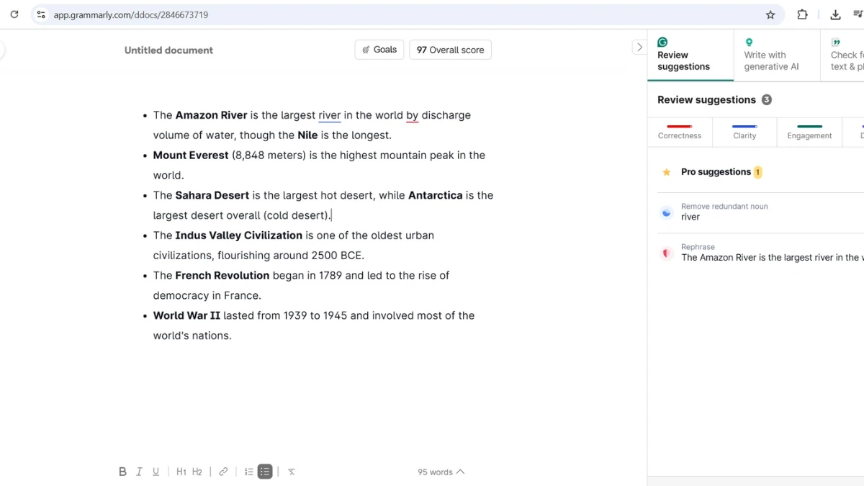
Task: Click the text world's nations
Action: (192, 336)
